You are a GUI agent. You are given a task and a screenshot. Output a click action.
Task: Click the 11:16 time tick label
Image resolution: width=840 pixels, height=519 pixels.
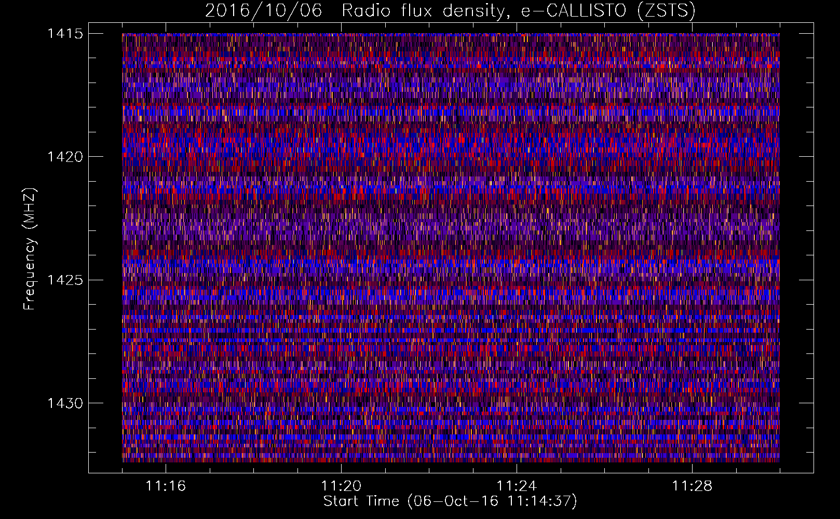tap(166, 486)
